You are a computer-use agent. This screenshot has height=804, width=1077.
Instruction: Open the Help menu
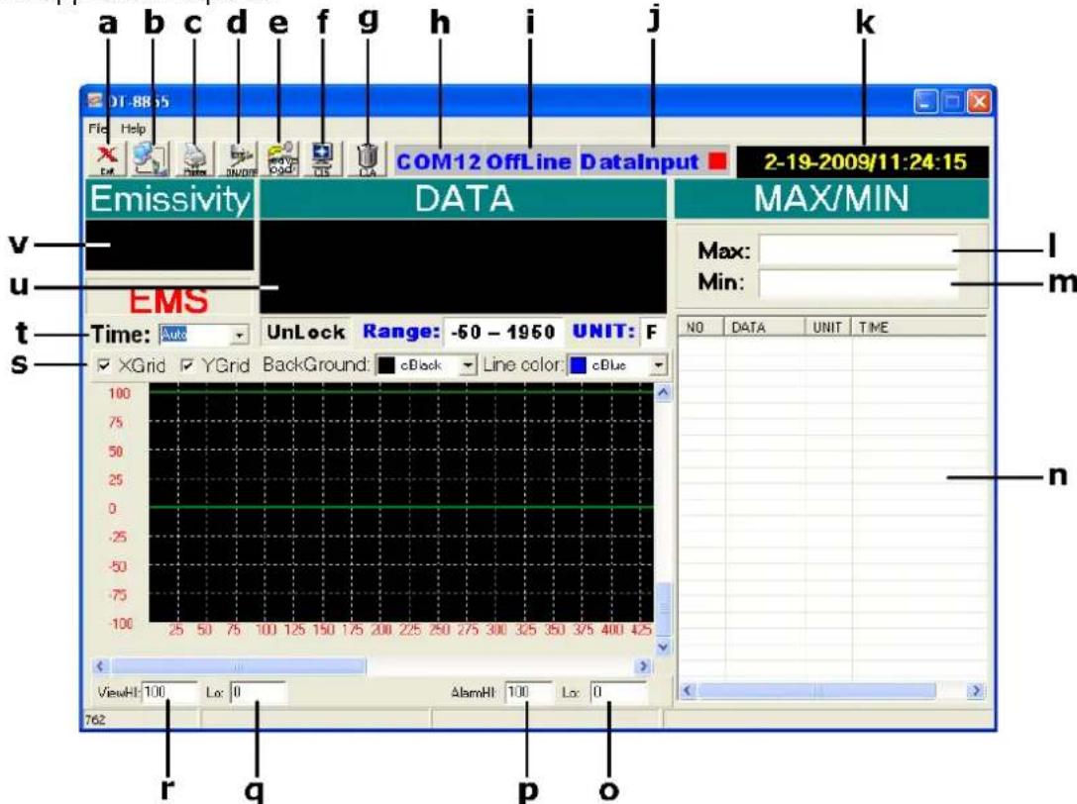coord(133,129)
